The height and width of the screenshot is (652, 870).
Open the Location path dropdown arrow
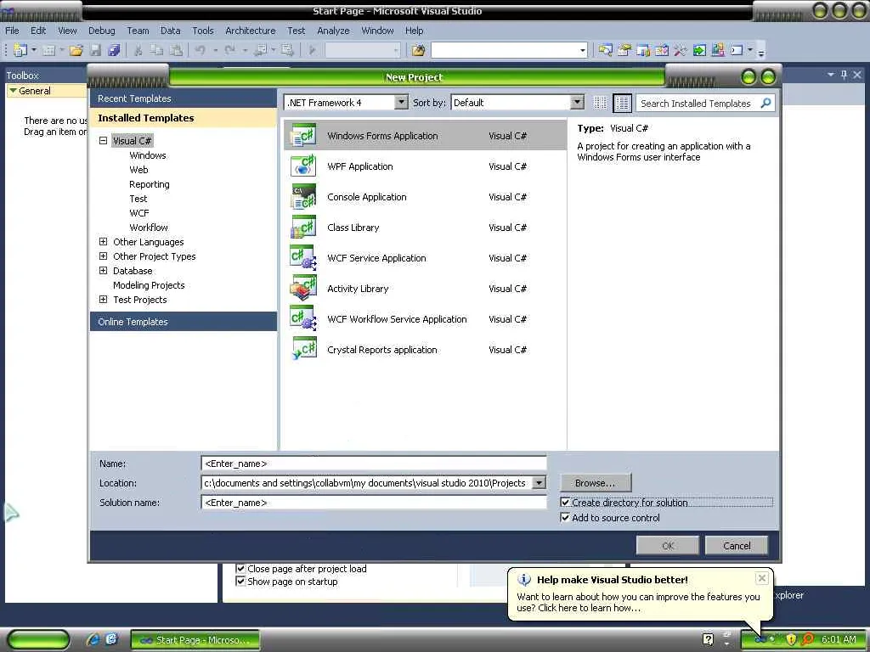pos(539,483)
